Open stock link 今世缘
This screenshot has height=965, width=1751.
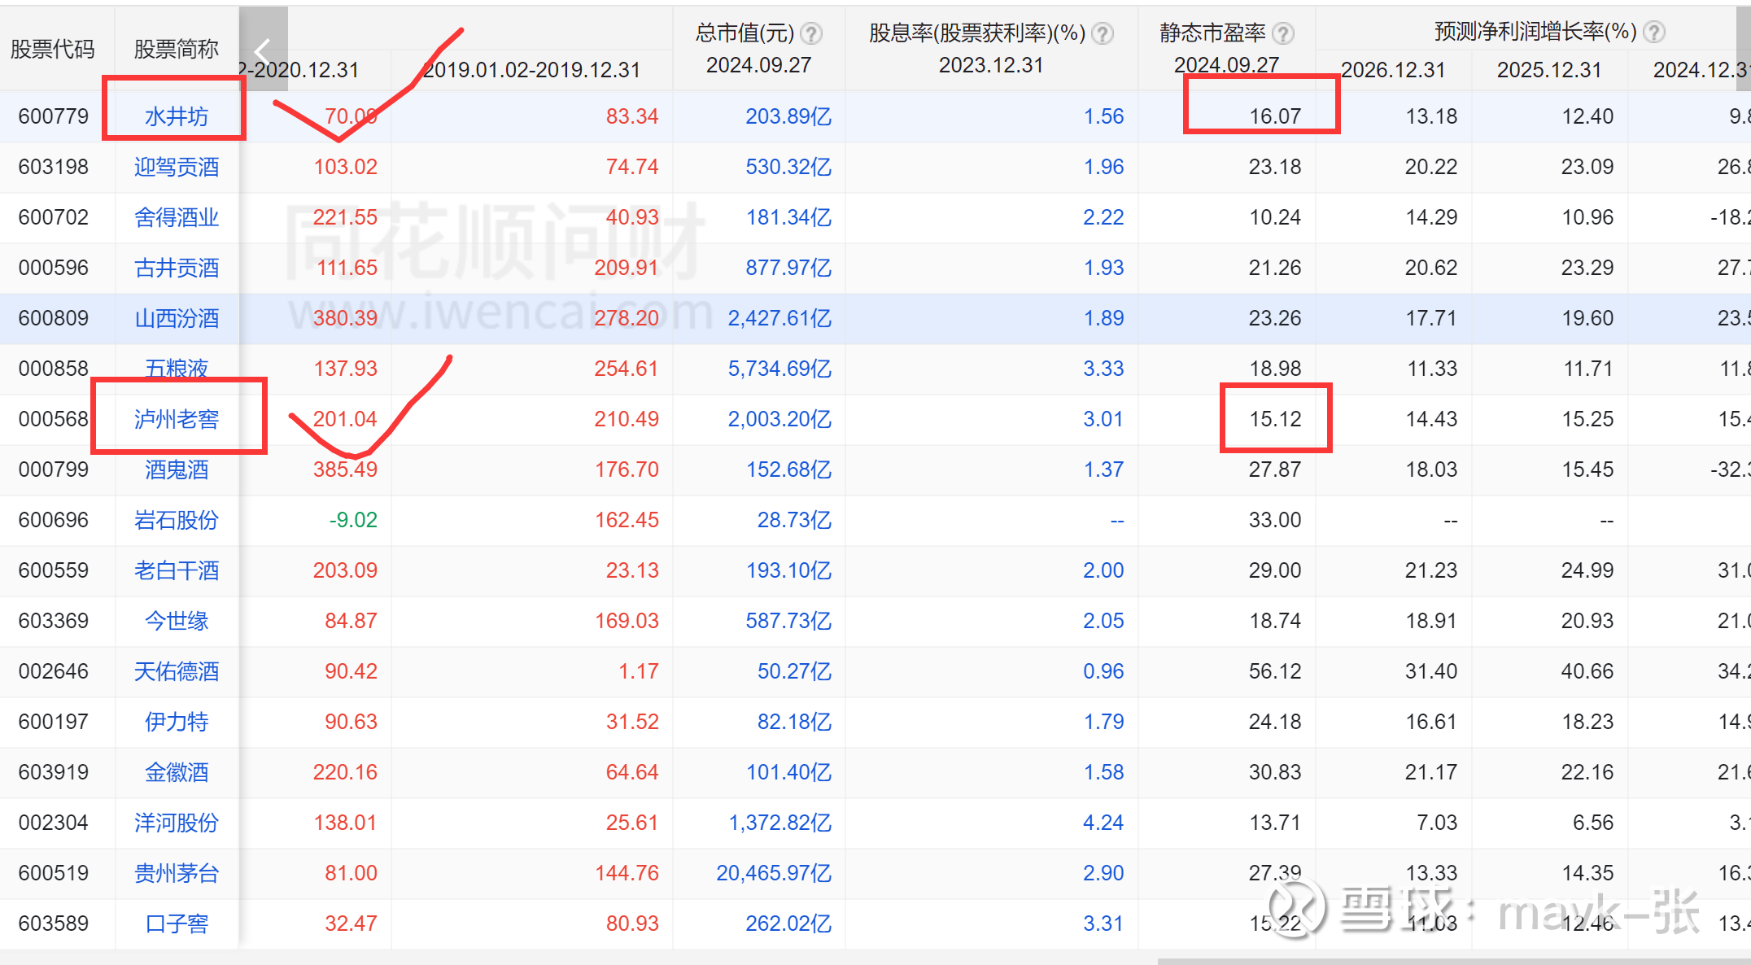[177, 621]
